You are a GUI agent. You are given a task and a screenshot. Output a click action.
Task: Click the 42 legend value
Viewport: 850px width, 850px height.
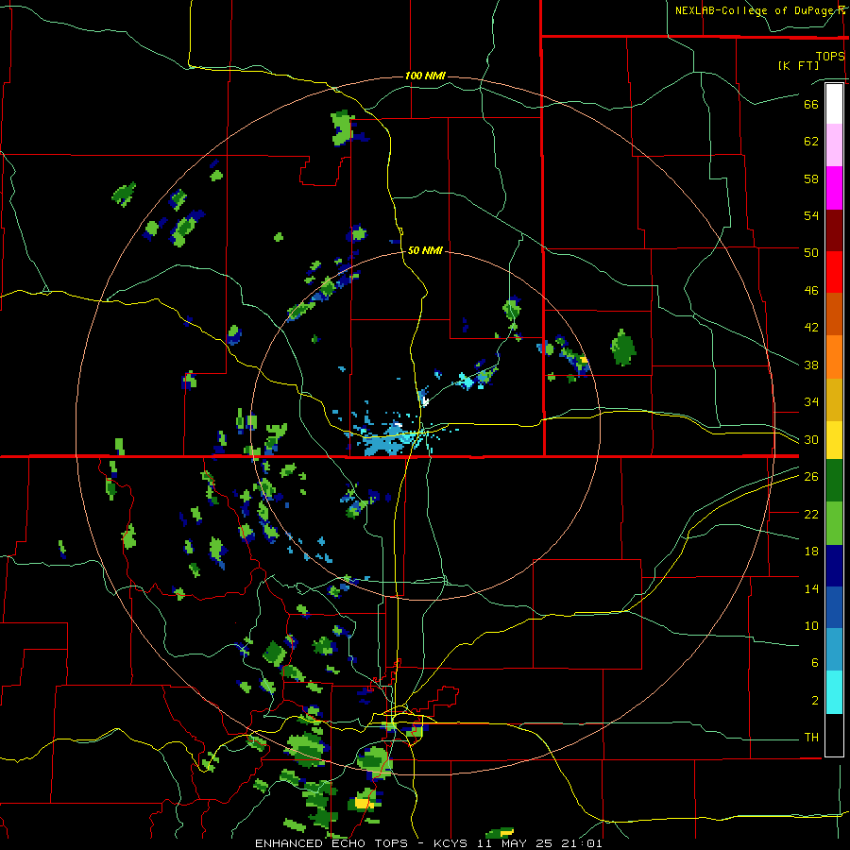[x=811, y=328]
